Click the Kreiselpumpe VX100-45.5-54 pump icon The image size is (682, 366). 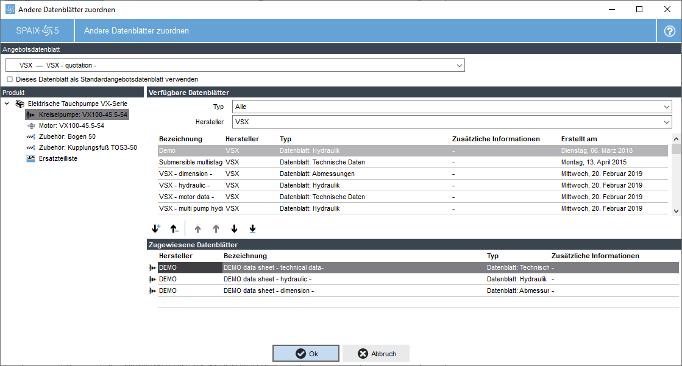point(30,114)
